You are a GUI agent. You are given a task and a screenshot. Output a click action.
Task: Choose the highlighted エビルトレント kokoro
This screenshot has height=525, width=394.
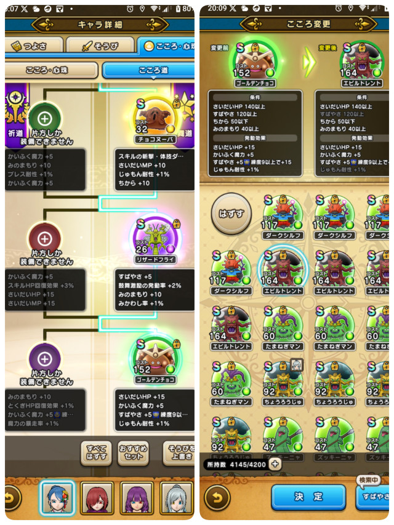click(283, 271)
